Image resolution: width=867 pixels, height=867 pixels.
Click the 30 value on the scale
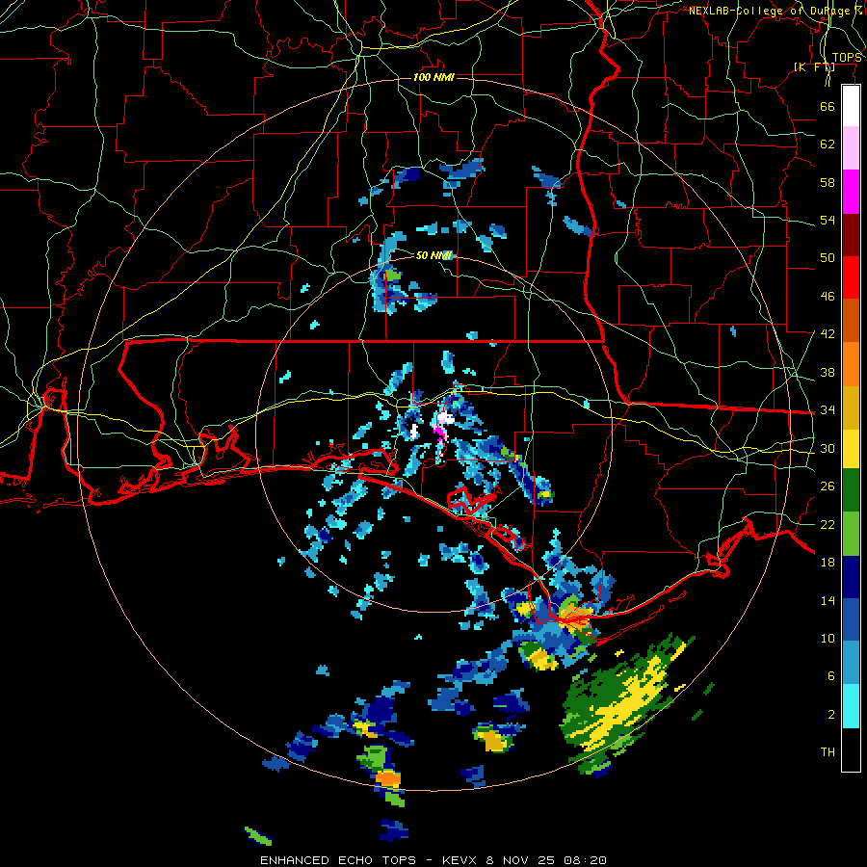828,448
